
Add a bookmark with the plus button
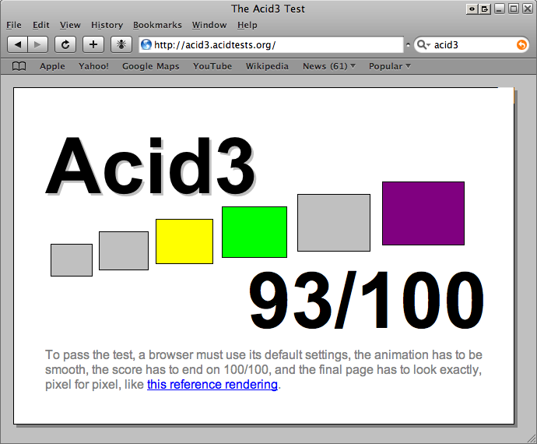click(x=93, y=44)
